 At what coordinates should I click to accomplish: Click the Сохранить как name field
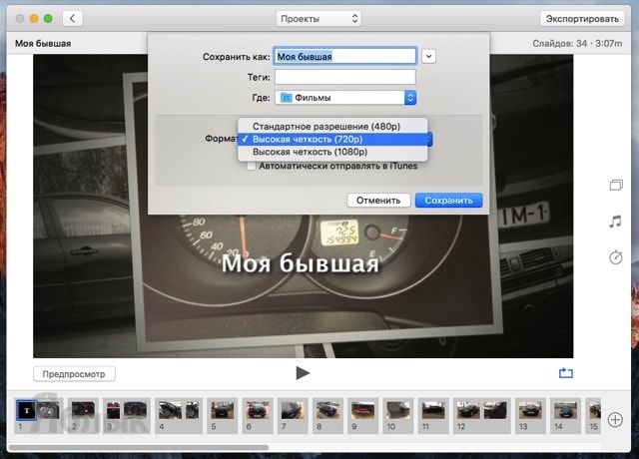click(345, 56)
